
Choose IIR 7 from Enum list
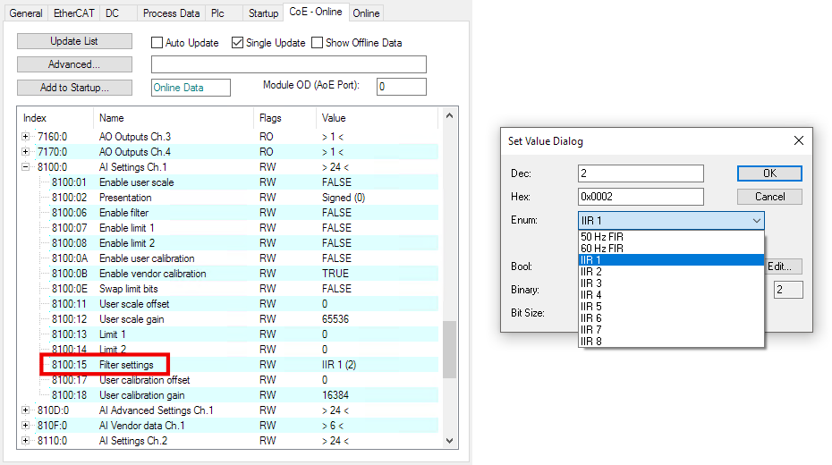[671, 330]
